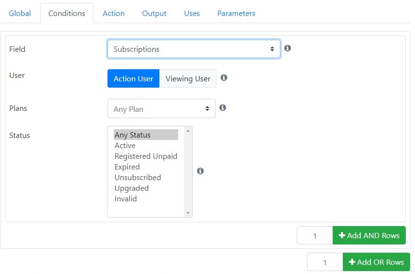Select Invalid status
This screenshot has width=415, height=274.
point(146,198)
